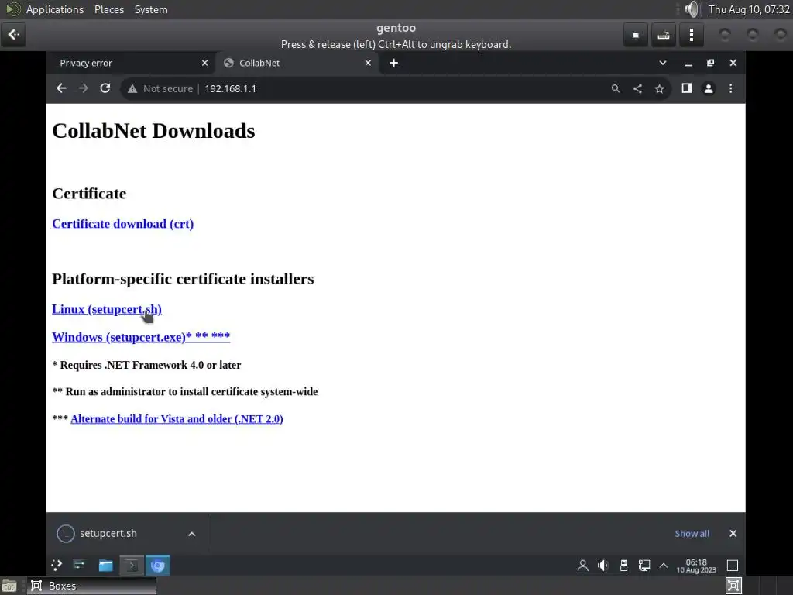The width and height of the screenshot is (793, 595).
Task: Expand the setupcert.sh download options chevron
Action: point(192,534)
